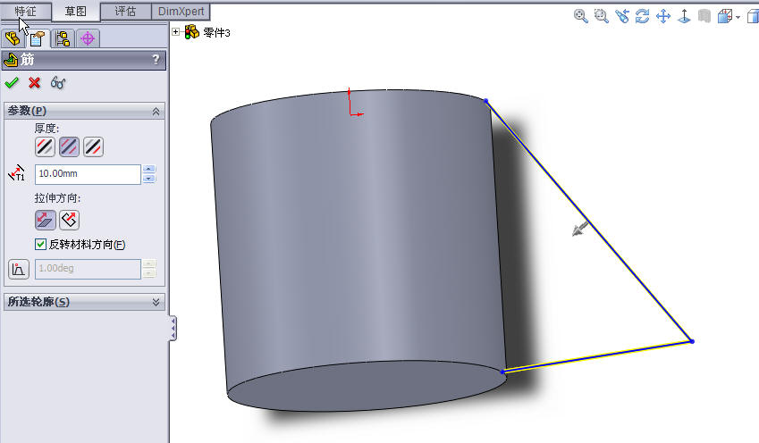Decrease rib thickness with down spinner
Image resolution: width=759 pixels, height=443 pixels.
[149, 179]
